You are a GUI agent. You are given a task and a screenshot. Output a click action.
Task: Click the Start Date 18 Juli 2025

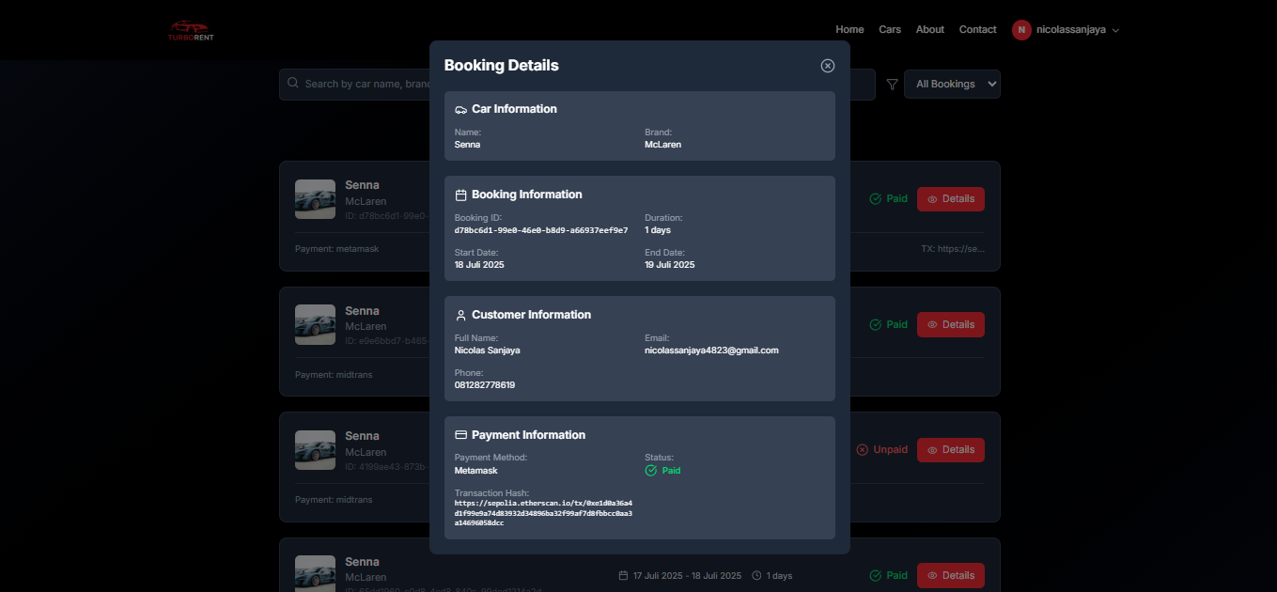point(479,265)
